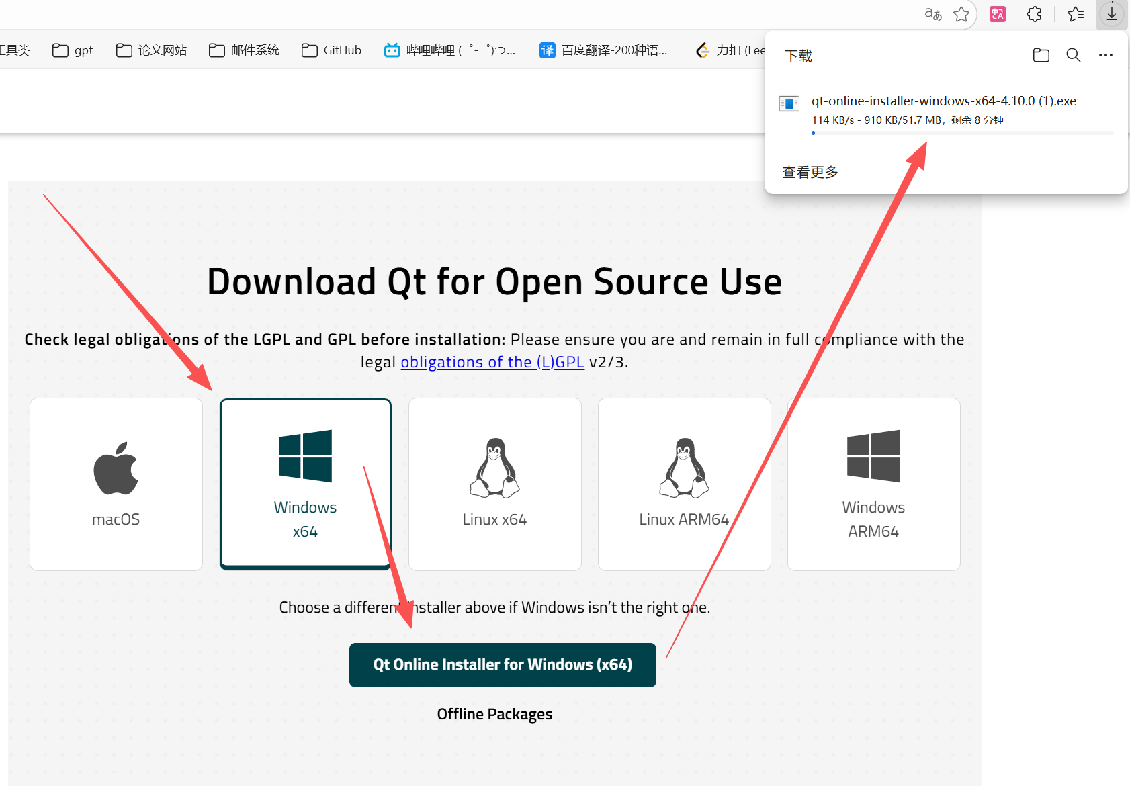The height and width of the screenshot is (786, 1130).
Task: Open the obligations of the (L)GPL link
Action: coord(492,362)
